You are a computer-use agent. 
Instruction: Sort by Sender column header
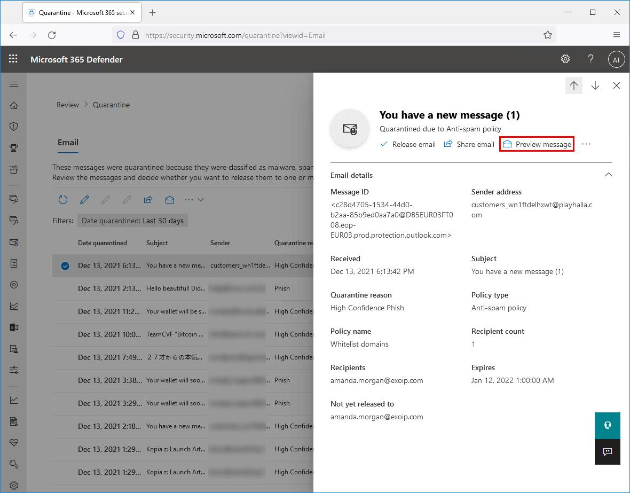coord(220,243)
